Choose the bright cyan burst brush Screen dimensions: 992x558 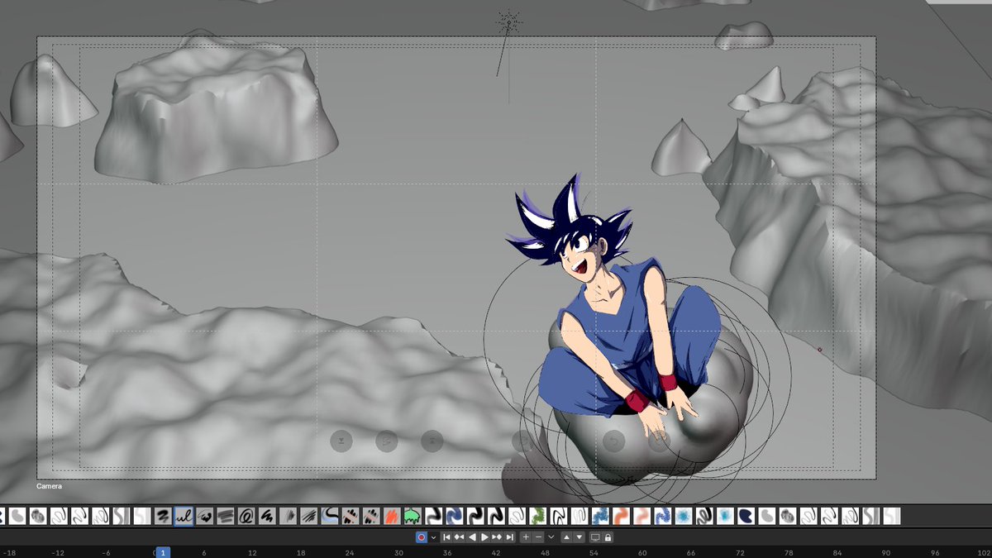[x=684, y=517]
